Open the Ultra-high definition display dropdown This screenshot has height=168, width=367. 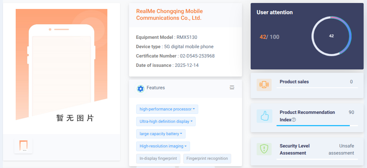pos(165,122)
